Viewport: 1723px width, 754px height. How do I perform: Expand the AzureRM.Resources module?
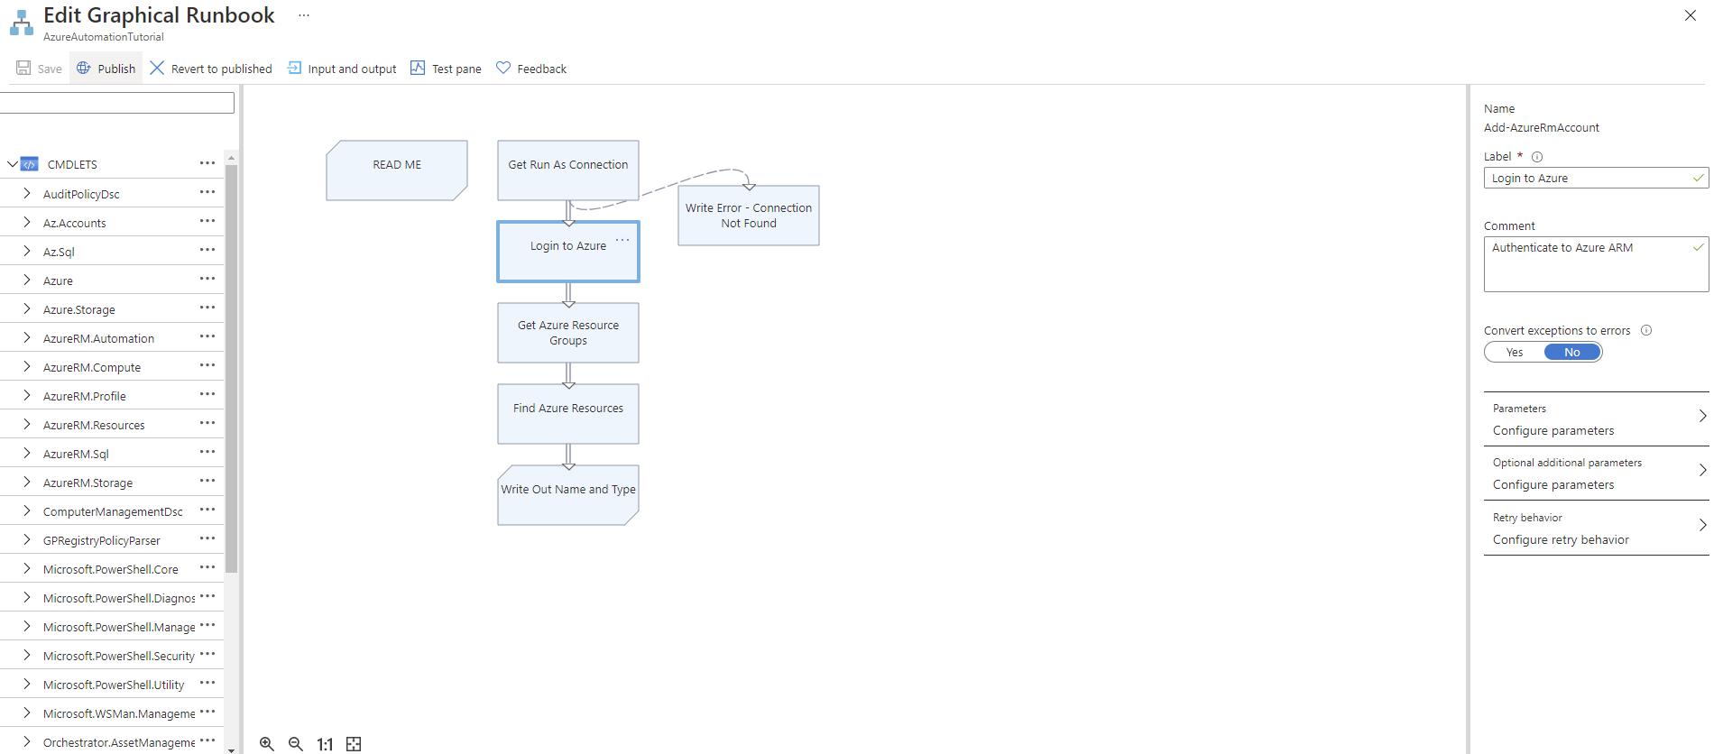pos(27,424)
